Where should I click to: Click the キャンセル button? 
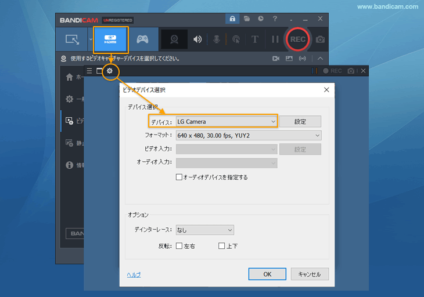point(310,274)
